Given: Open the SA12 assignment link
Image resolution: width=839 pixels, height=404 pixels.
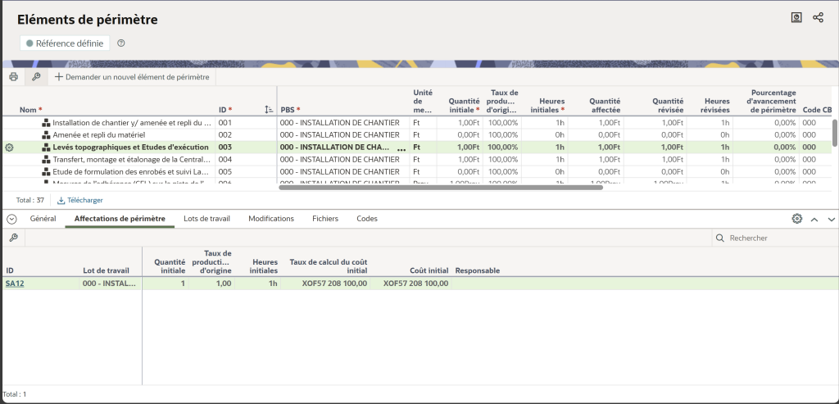Looking at the screenshot, I should pos(14,284).
